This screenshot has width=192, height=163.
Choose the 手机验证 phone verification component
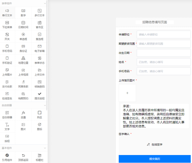point(7,60)
